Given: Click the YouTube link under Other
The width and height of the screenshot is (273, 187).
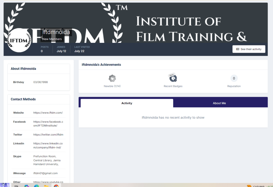Looking at the screenshot, I should point(48,182).
